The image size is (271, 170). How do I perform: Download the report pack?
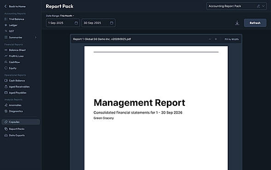[237, 23]
